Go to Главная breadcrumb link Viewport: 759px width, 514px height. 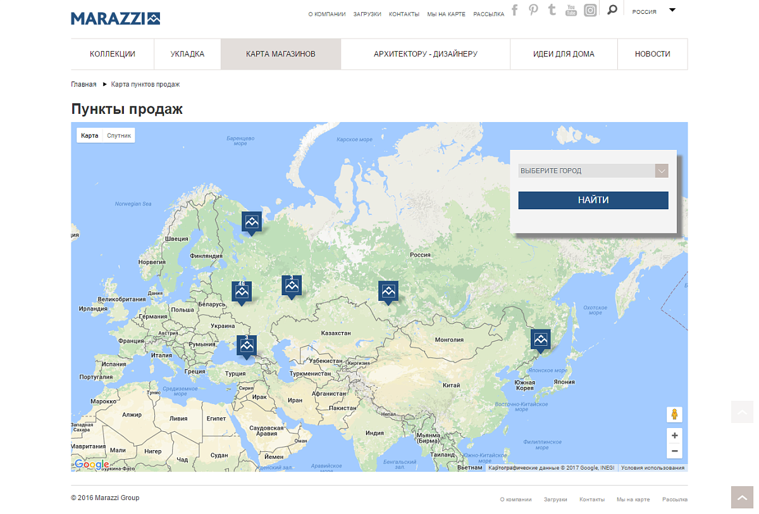(x=83, y=84)
